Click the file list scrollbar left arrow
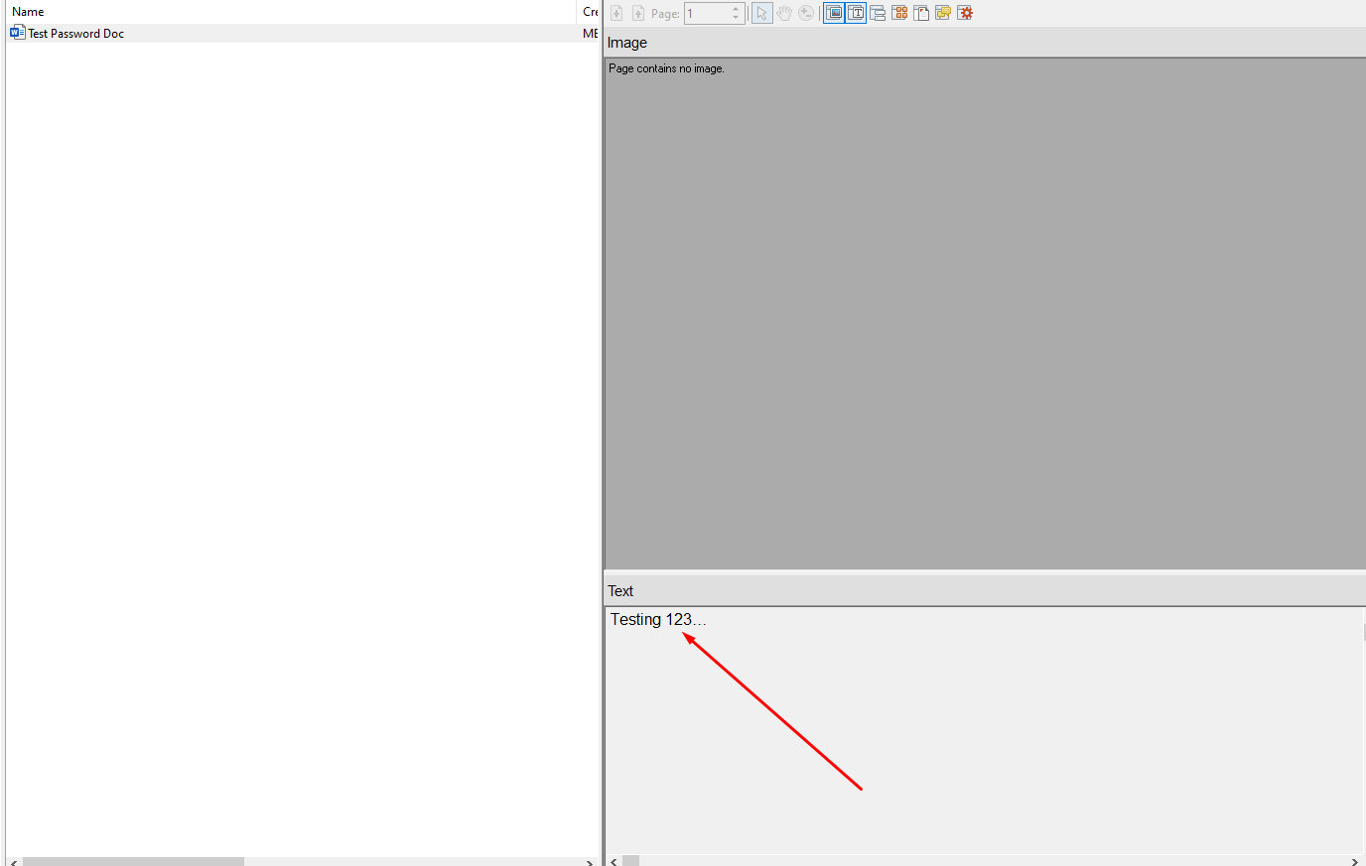The image size is (1366, 866). (13, 861)
